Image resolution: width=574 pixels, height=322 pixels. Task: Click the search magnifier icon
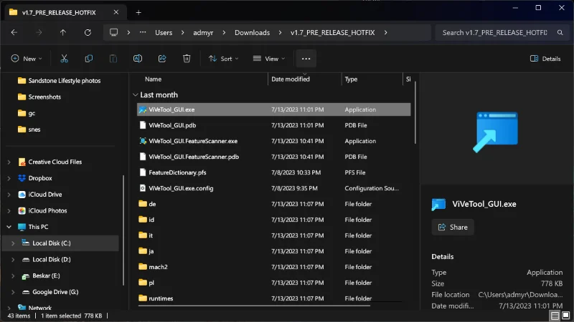pyautogui.click(x=560, y=32)
